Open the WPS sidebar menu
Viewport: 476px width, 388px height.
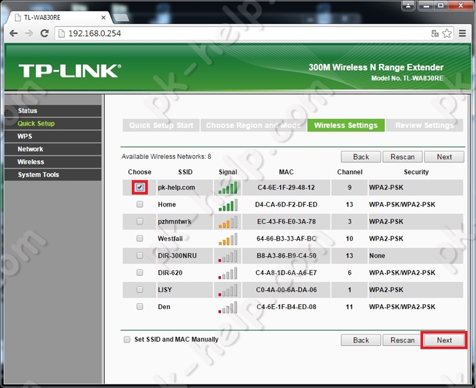click(x=53, y=136)
